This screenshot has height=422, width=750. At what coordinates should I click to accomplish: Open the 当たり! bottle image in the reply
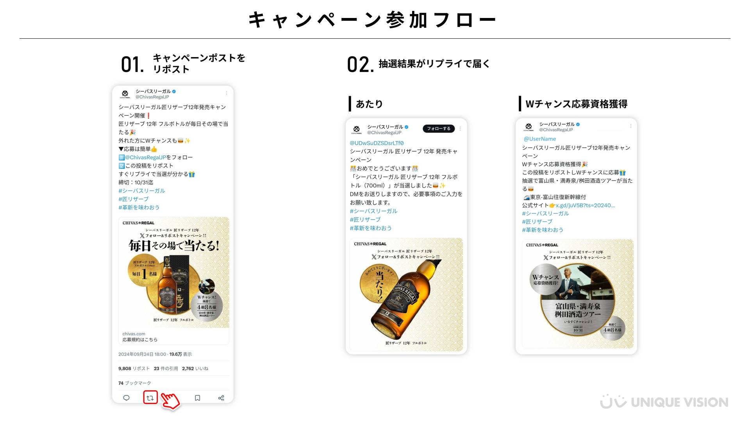pos(406,294)
